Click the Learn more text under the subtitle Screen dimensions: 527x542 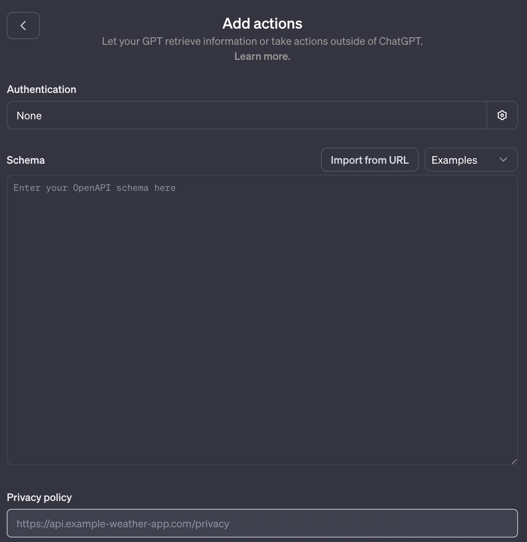(262, 56)
